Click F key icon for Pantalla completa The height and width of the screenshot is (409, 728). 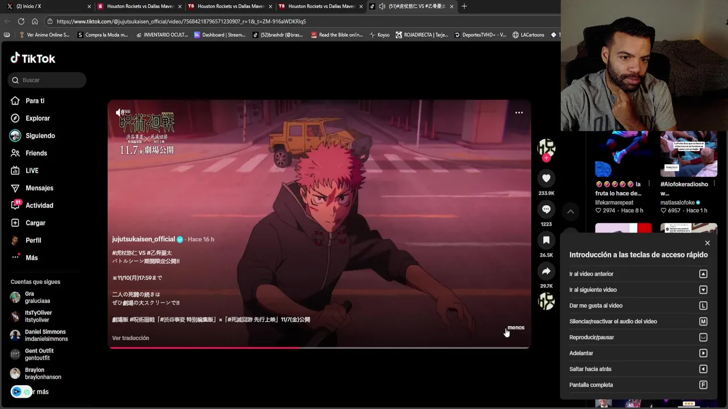tap(703, 385)
